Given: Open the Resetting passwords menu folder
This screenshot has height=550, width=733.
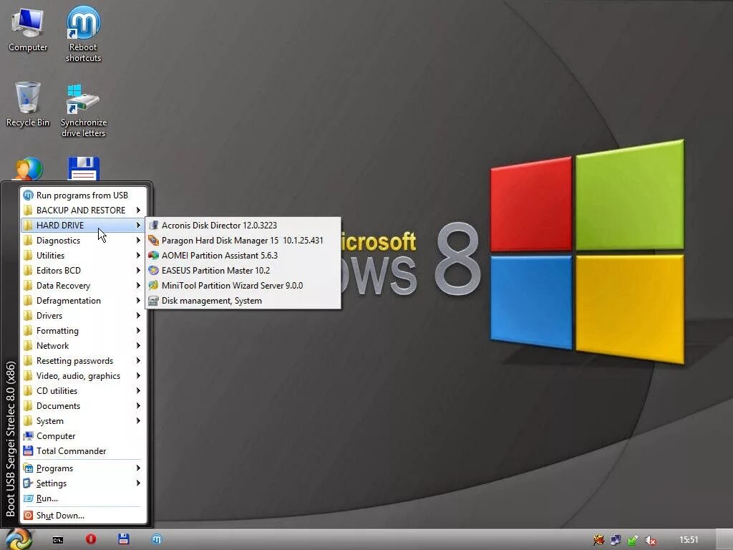Looking at the screenshot, I should tap(83, 361).
